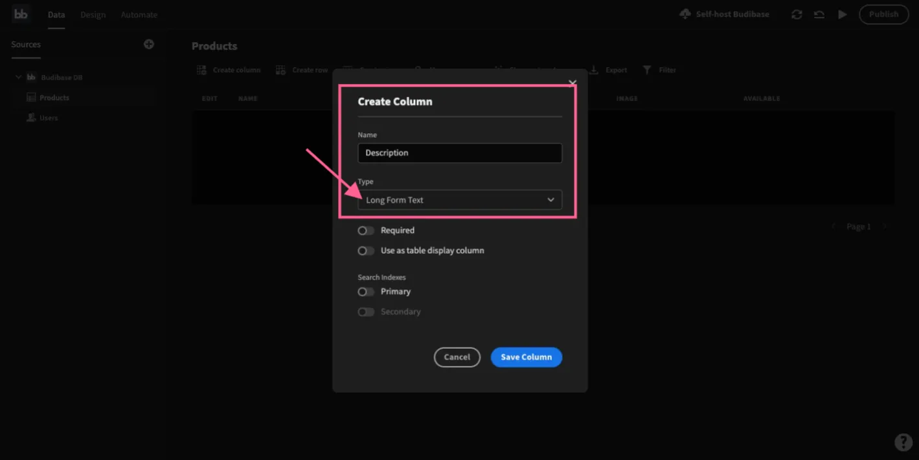The height and width of the screenshot is (460, 919).
Task: Switch to the Data tab
Action: click(x=56, y=14)
